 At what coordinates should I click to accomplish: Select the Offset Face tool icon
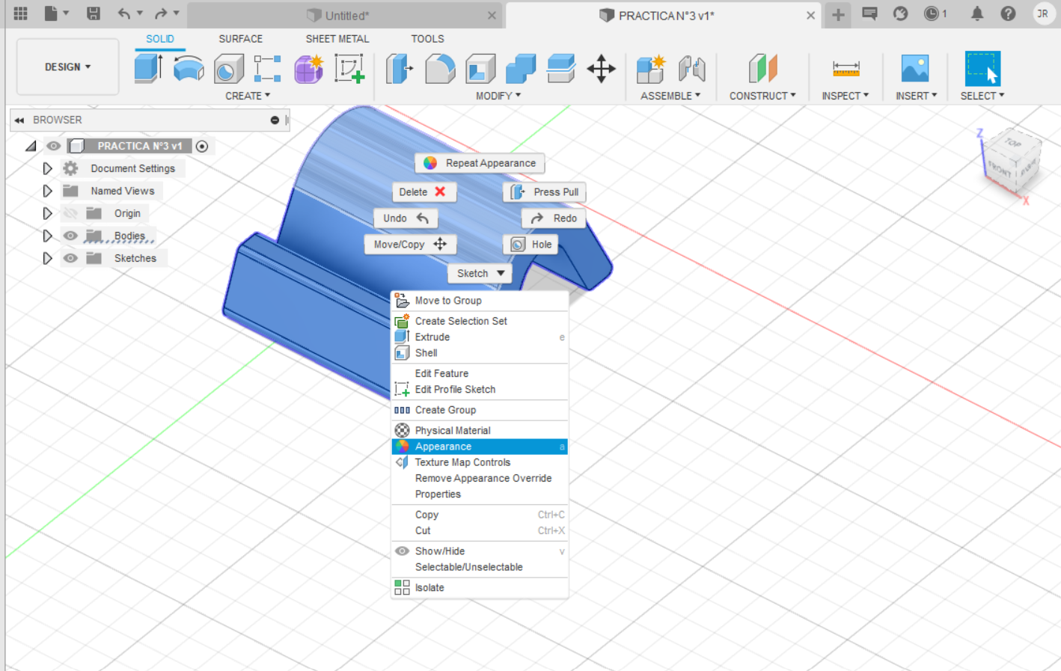tap(560, 69)
